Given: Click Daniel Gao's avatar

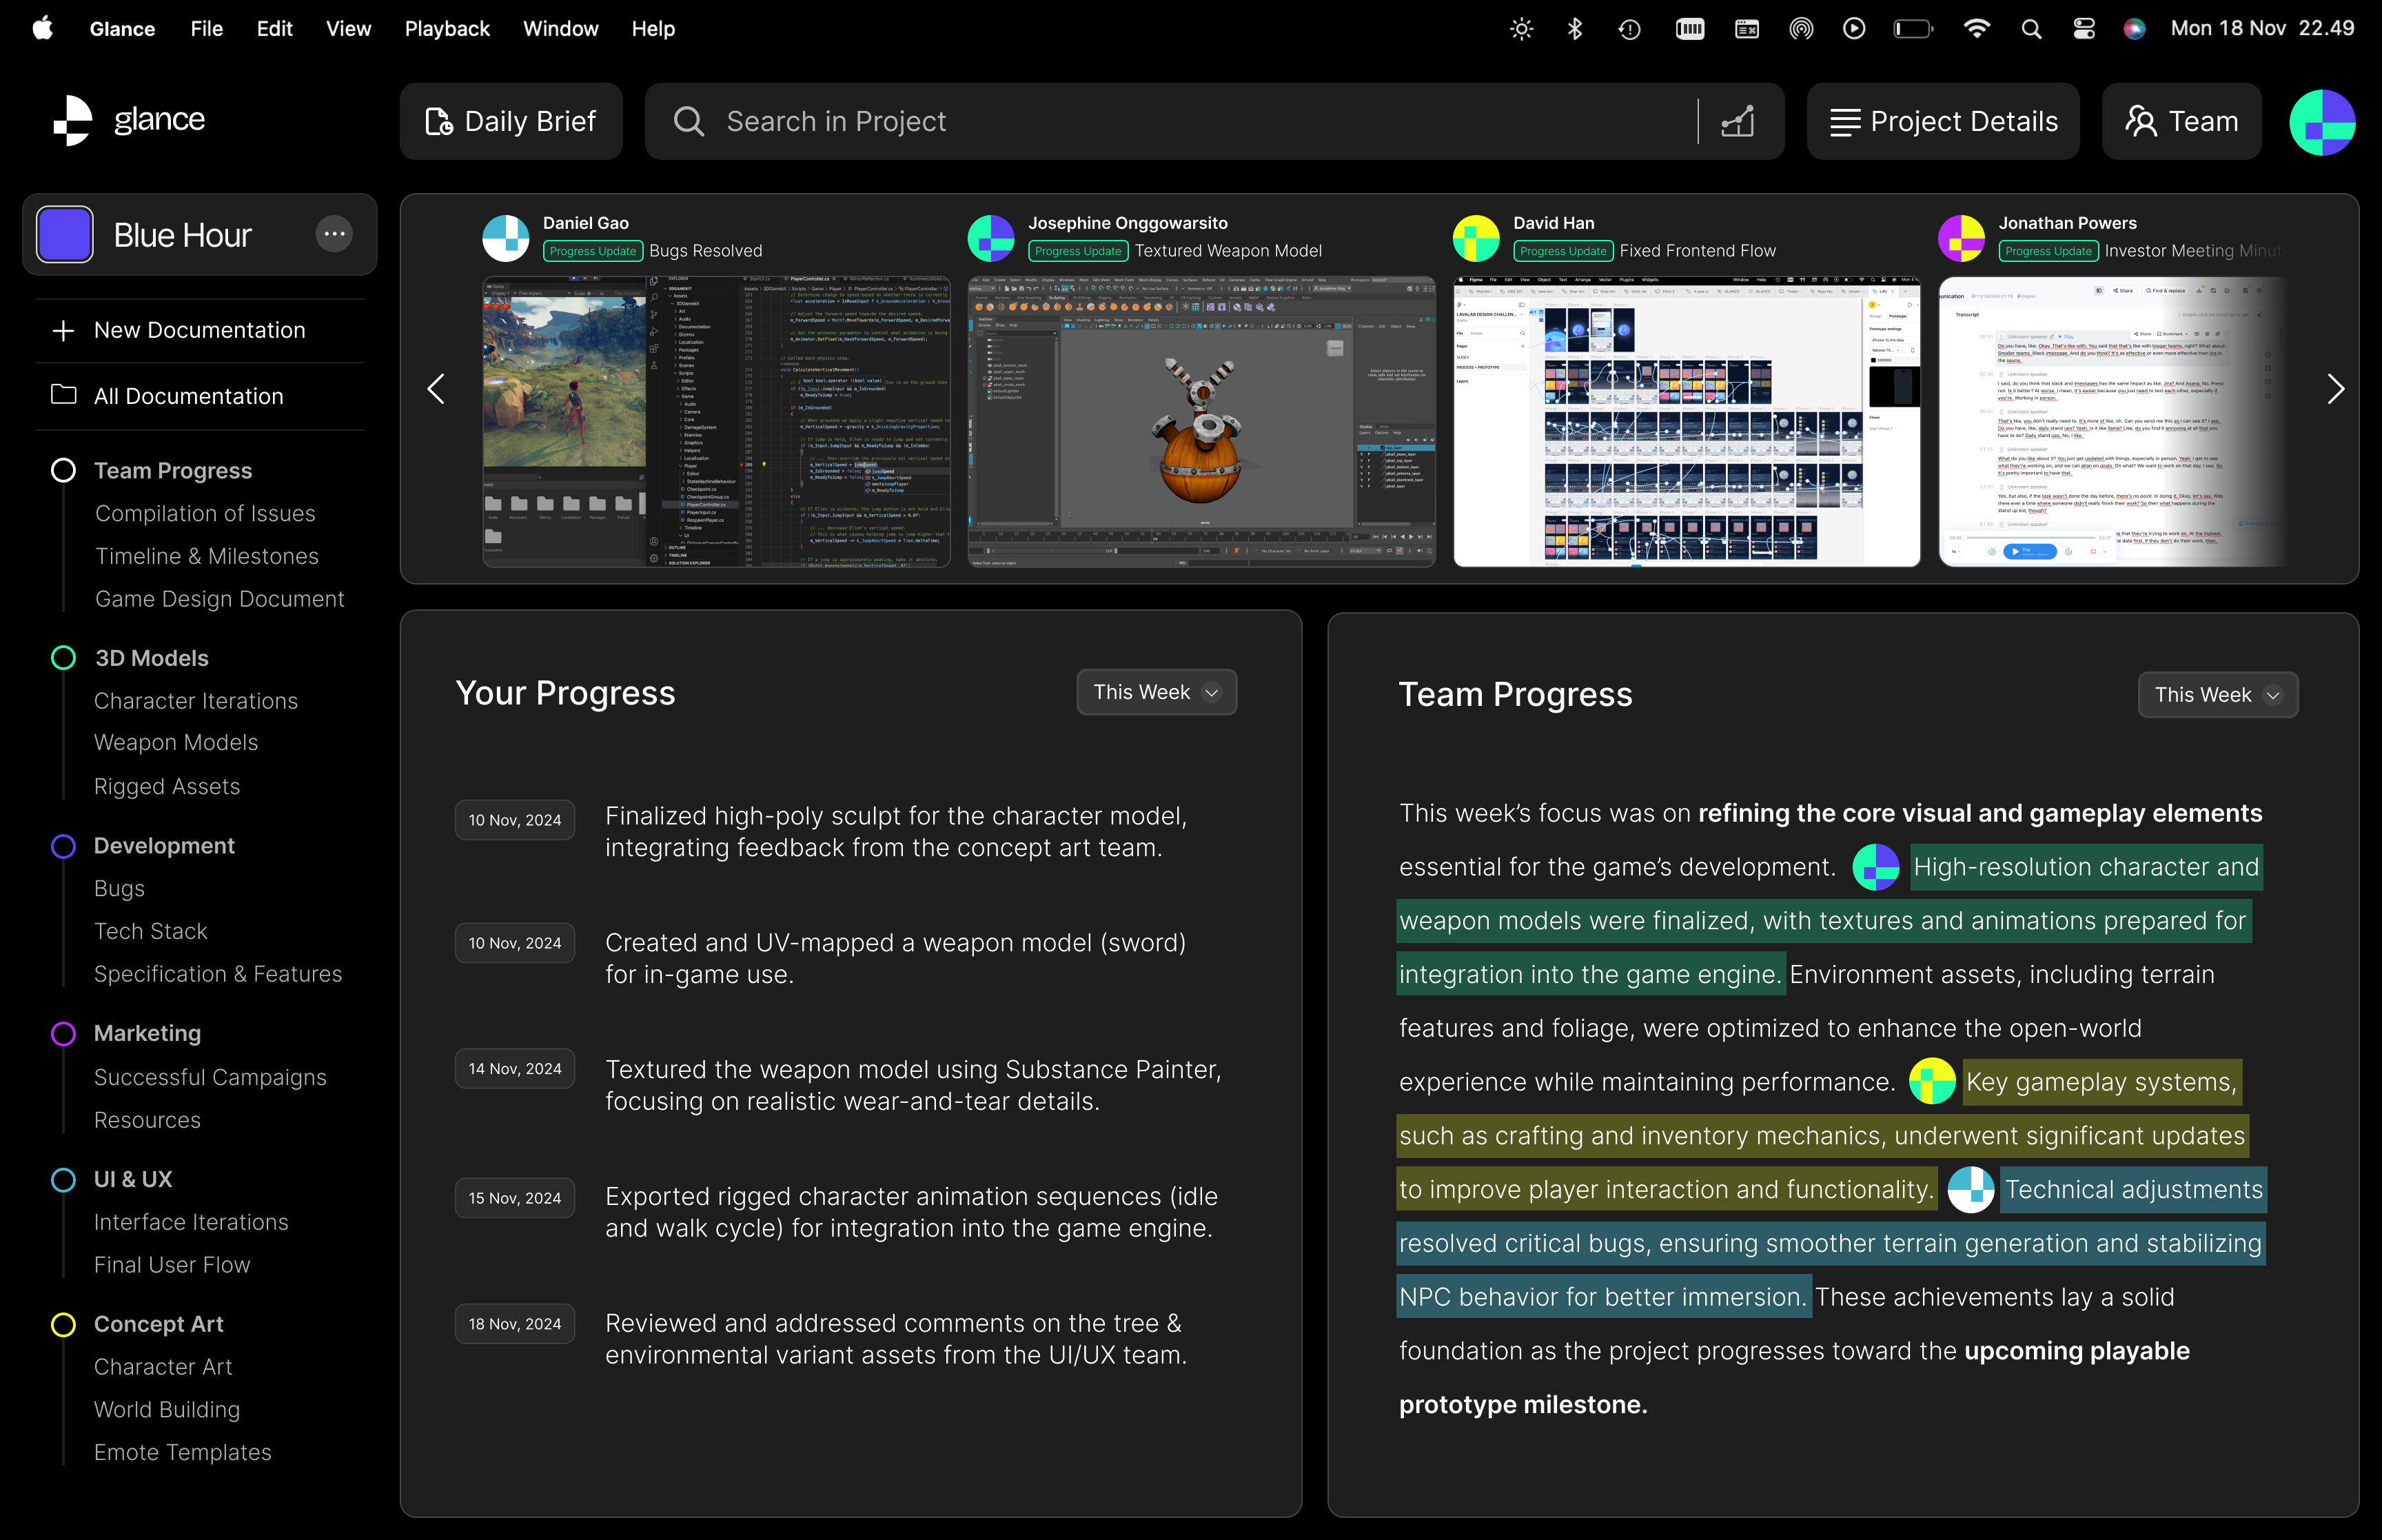Looking at the screenshot, I should tap(506, 238).
